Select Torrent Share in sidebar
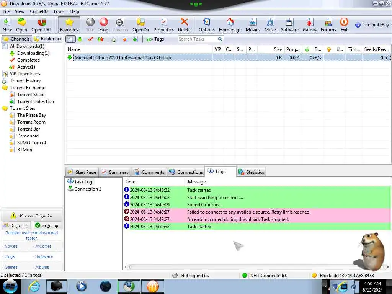392x294 pixels. [31, 95]
